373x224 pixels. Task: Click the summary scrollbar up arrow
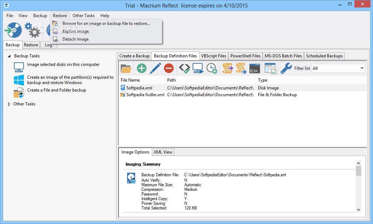(x=358, y=163)
